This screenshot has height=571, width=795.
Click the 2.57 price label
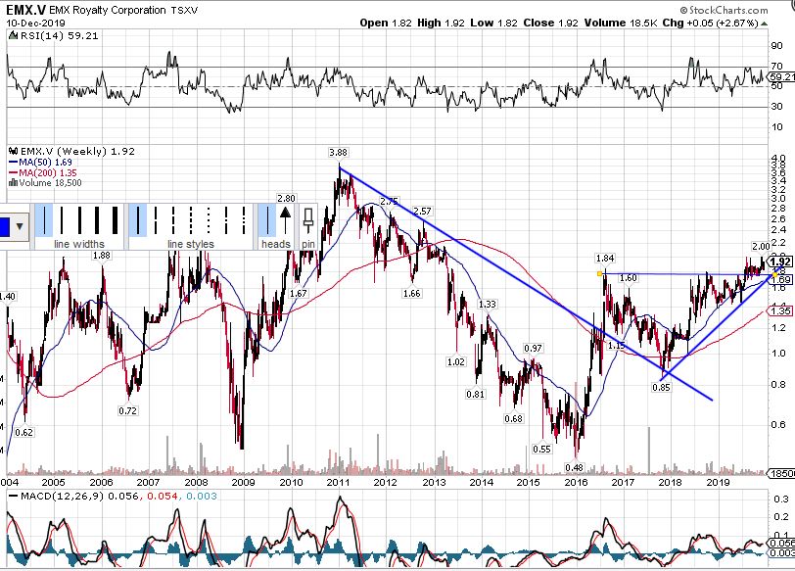tap(422, 212)
